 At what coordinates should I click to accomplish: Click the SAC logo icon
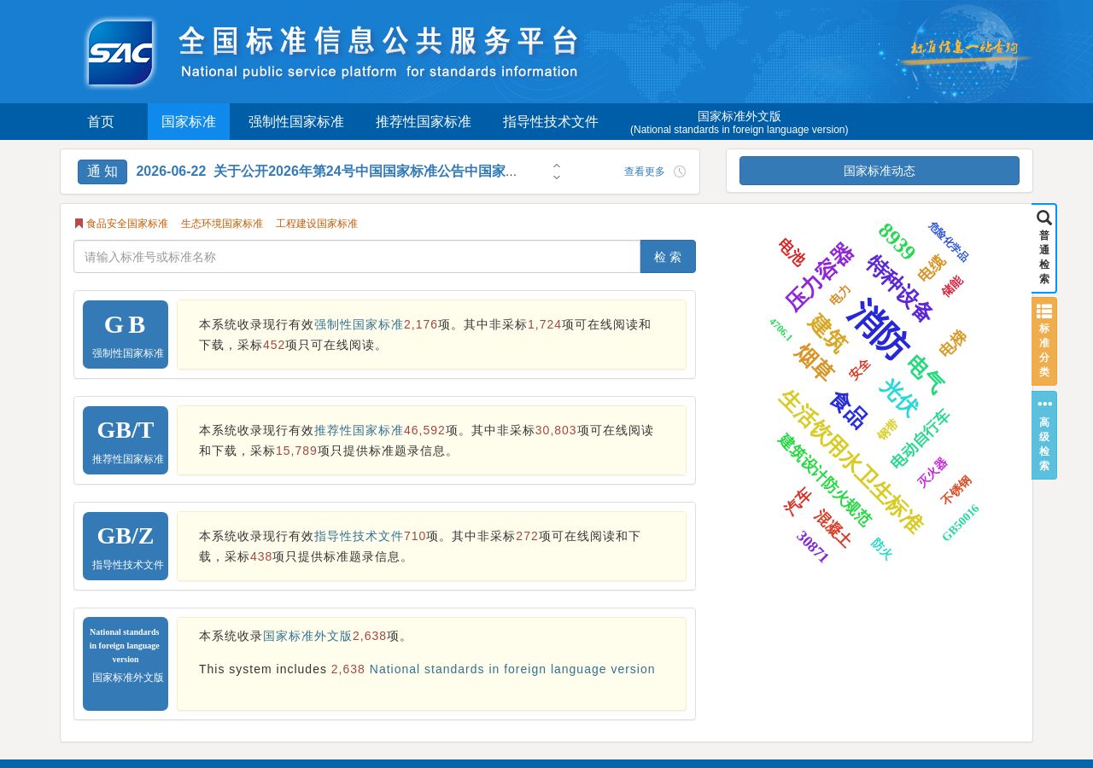tap(120, 53)
